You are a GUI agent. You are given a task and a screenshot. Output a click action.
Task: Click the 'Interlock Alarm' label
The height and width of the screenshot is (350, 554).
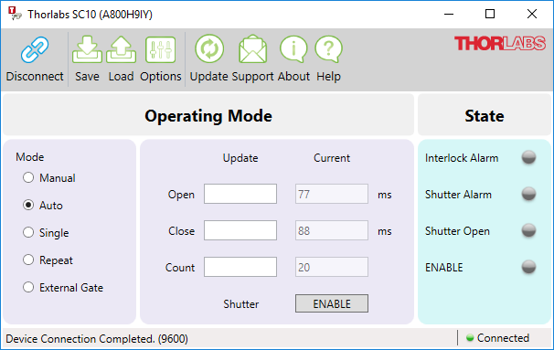pos(462,158)
